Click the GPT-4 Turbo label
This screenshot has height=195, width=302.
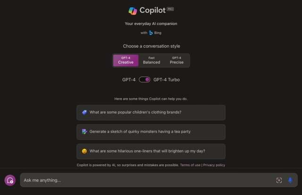click(167, 80)
